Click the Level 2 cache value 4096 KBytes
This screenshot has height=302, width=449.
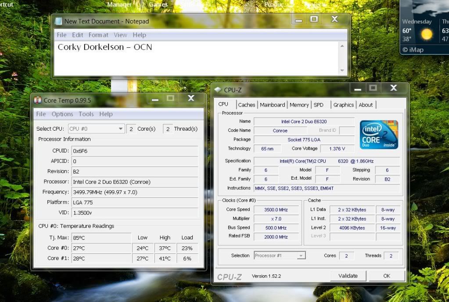(x=352, y=228)
